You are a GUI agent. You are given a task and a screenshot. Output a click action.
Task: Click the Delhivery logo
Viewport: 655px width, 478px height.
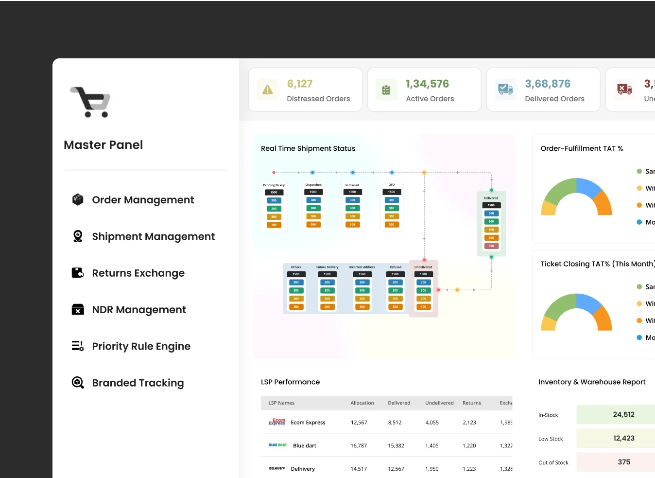point(277,468)
